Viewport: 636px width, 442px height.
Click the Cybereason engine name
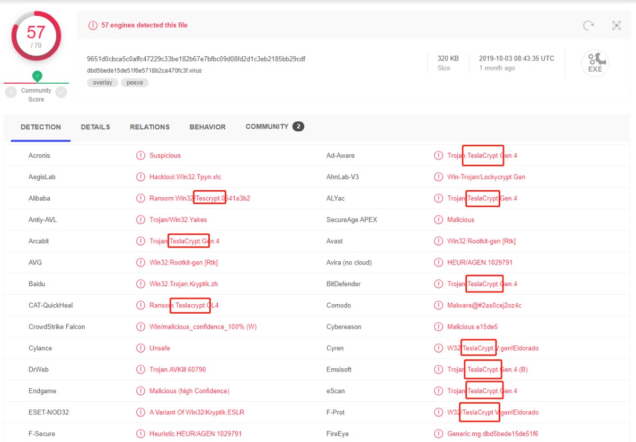click(x=344, y=327)
